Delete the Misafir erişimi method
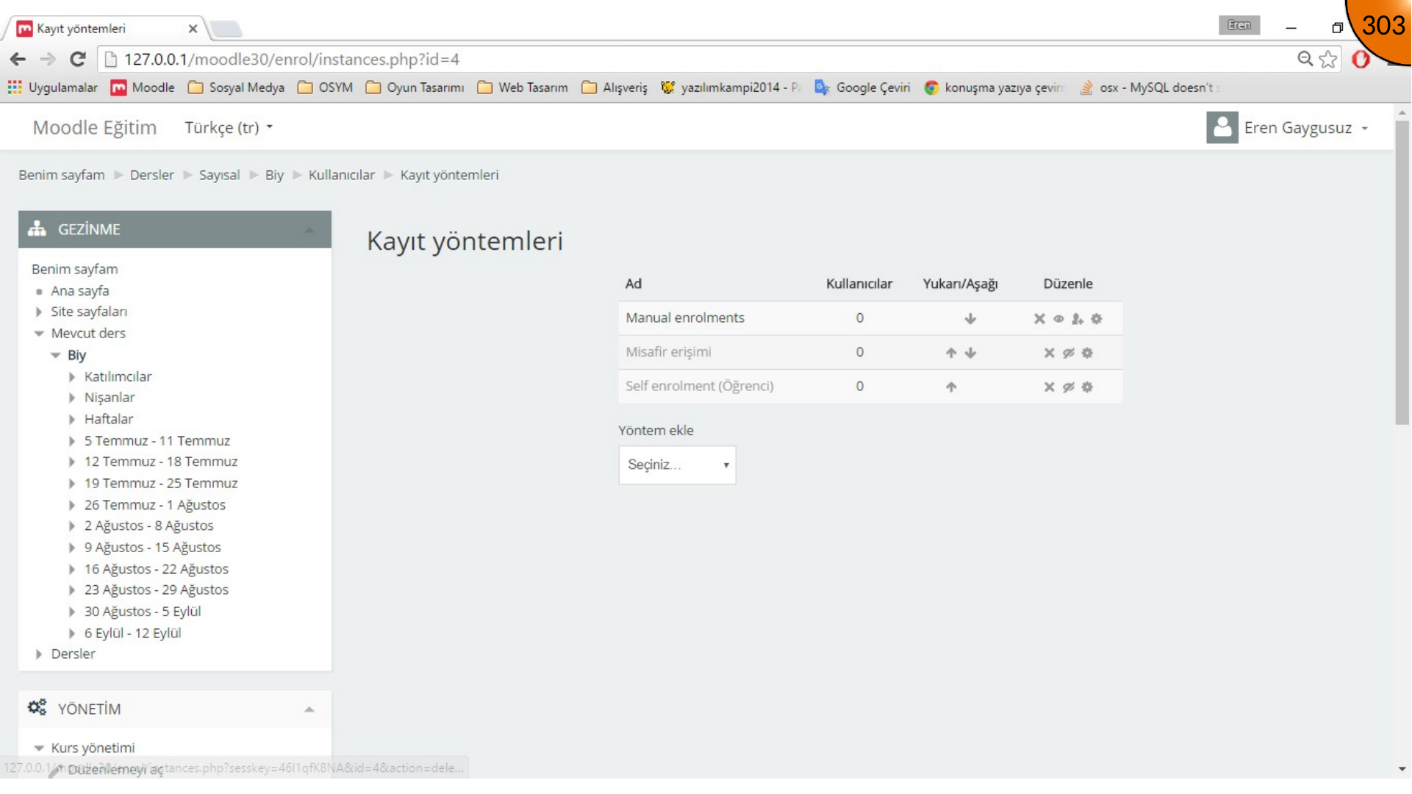The width and height of the screenshot is (1412, 794). (1049, 353)
